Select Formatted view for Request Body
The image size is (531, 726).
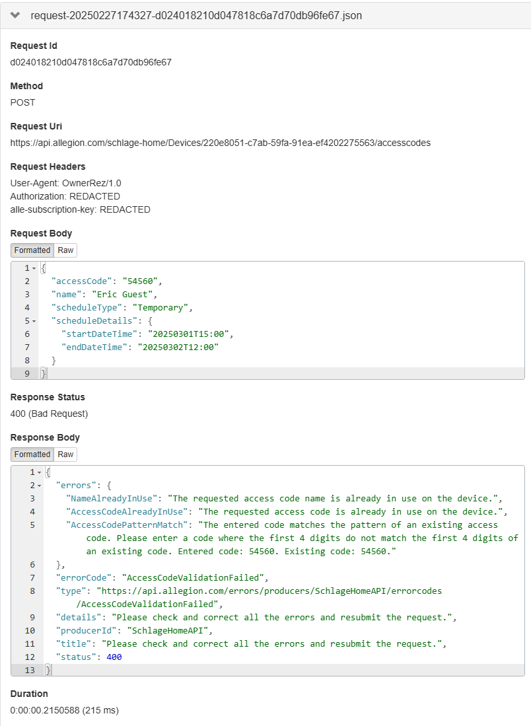[x=32, y=250]
